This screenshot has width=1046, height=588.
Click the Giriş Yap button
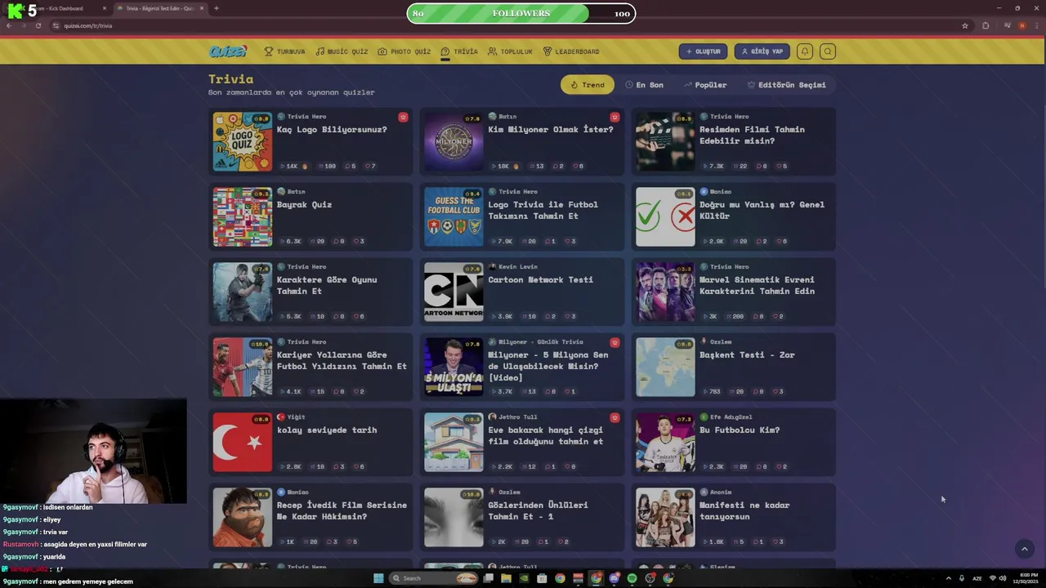[762, 51]
